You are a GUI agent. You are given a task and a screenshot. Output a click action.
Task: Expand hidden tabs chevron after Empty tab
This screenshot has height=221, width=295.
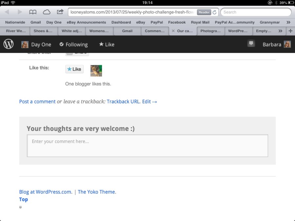click(280, 31)
